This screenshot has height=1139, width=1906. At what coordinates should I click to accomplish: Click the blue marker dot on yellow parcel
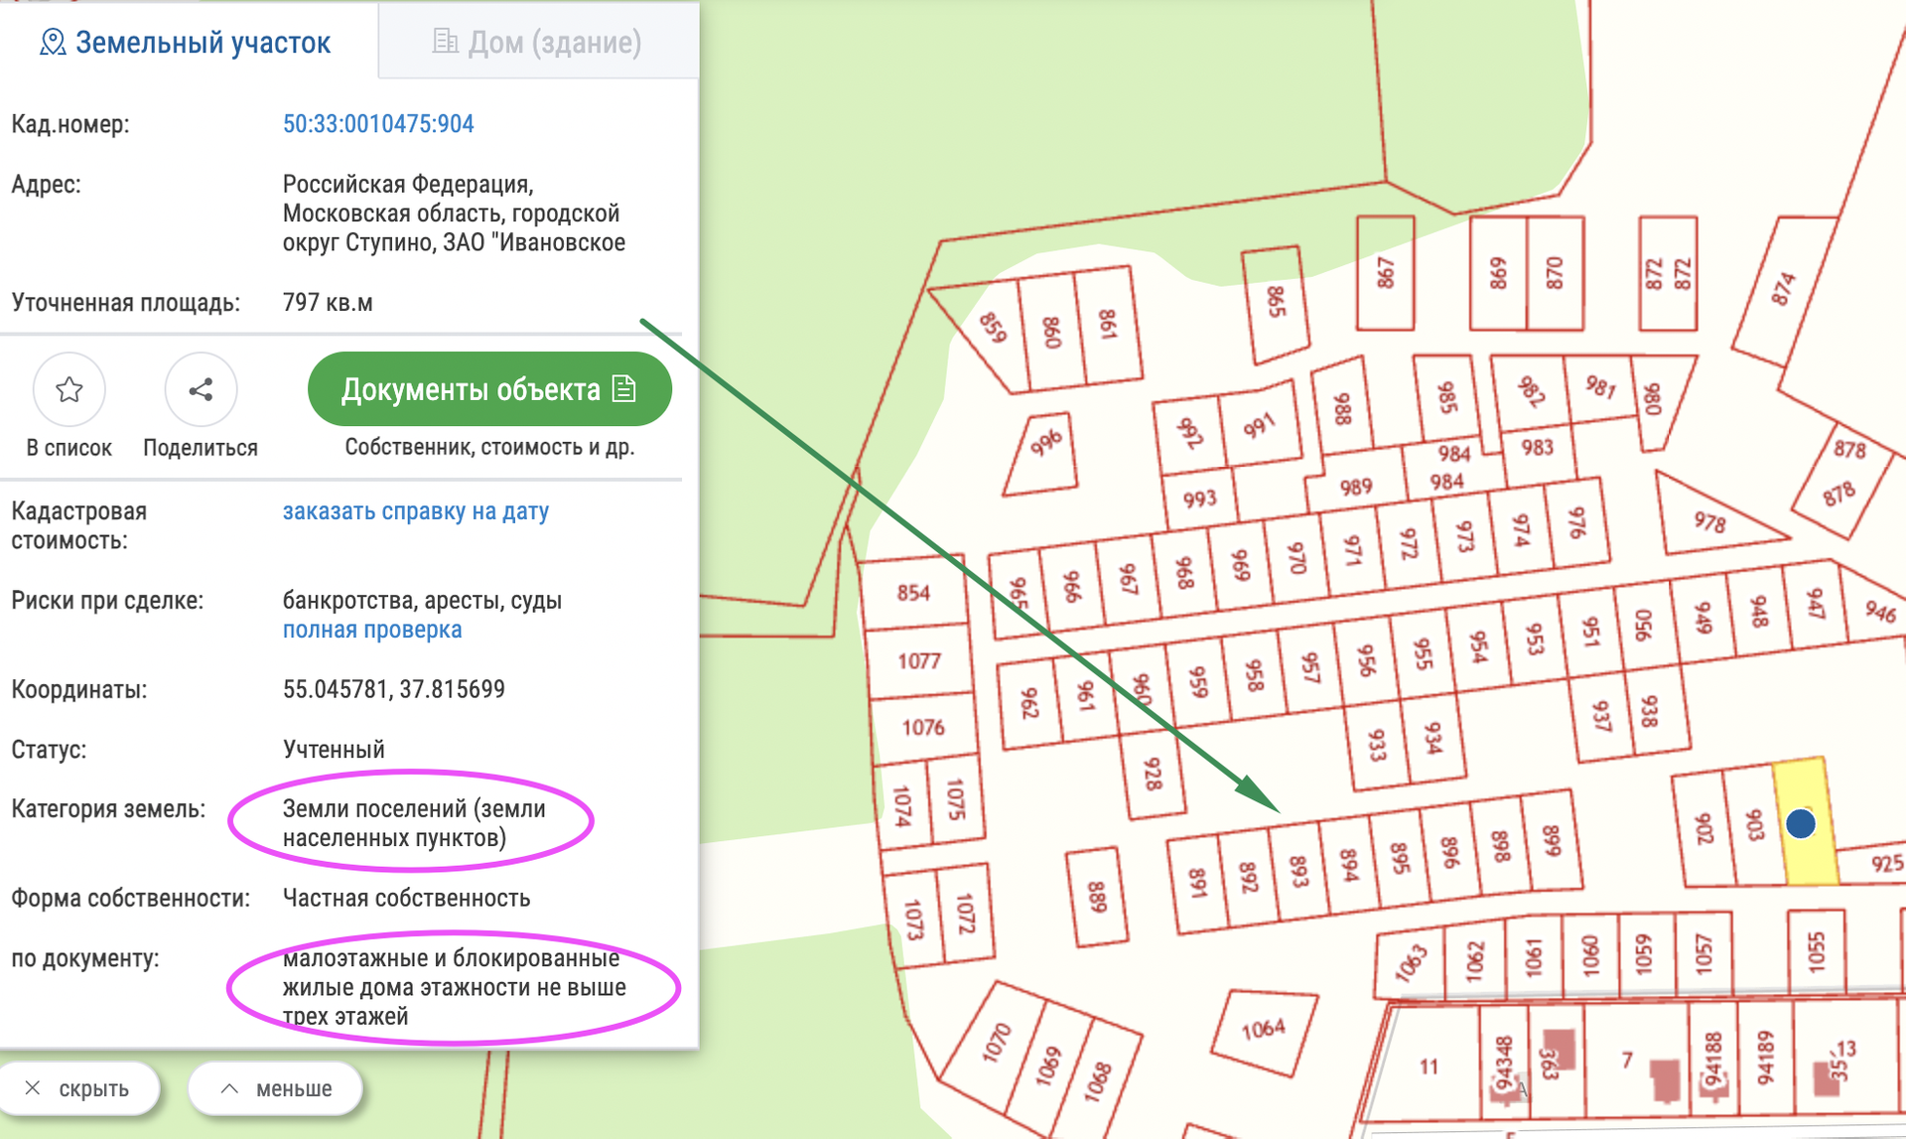1801,823
